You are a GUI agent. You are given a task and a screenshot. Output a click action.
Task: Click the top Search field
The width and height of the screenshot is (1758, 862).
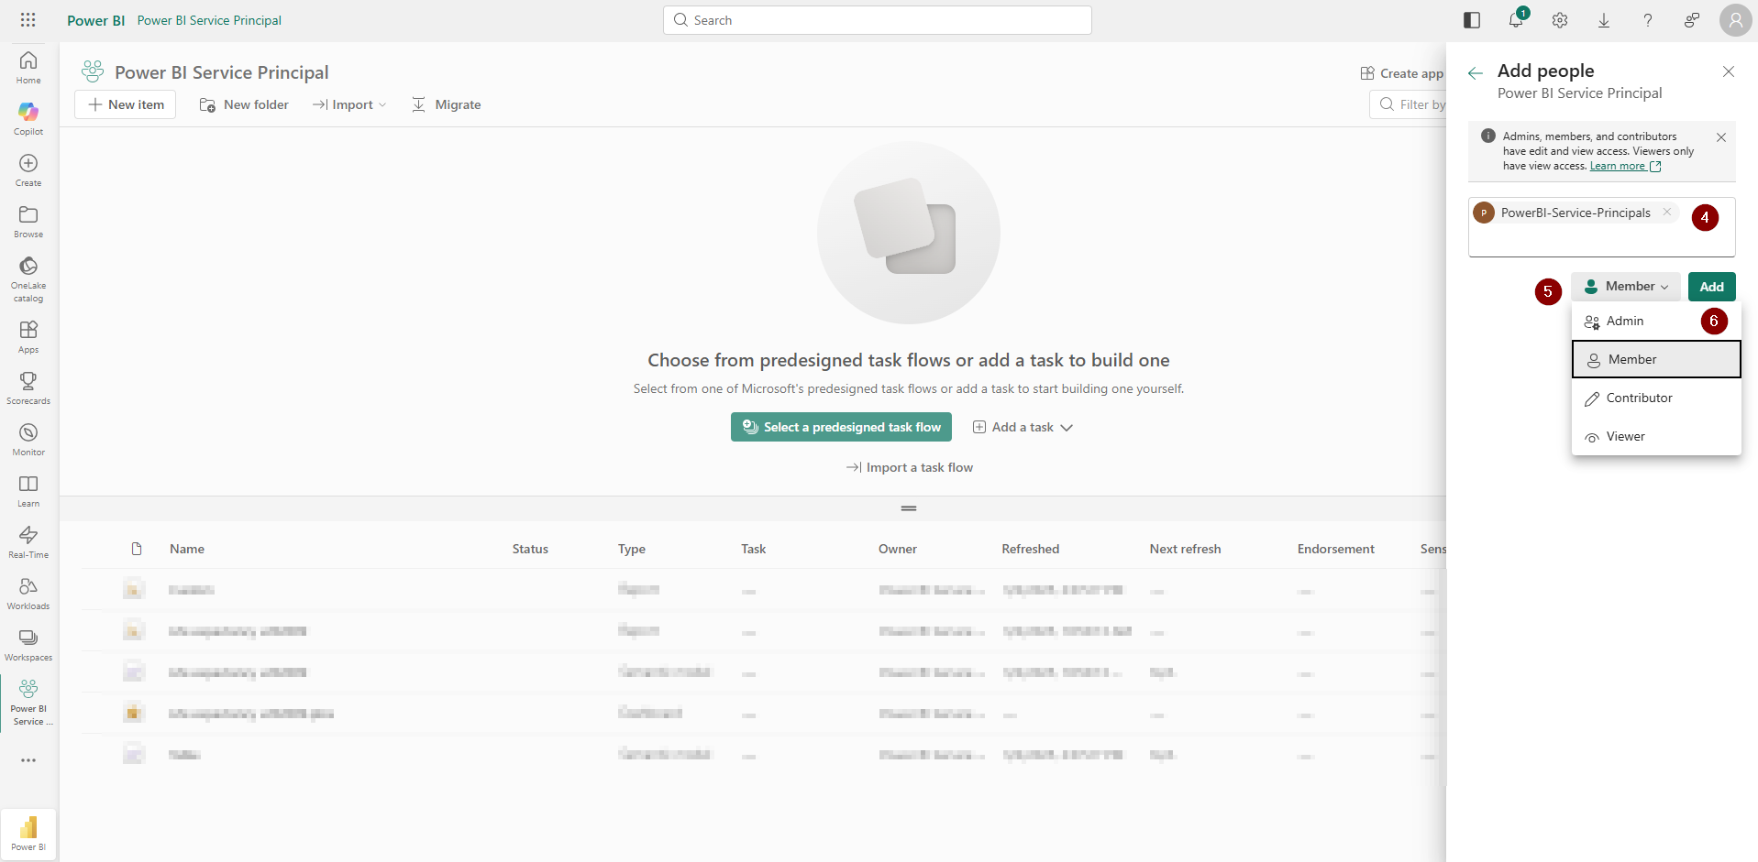click(x=877, y=20)
